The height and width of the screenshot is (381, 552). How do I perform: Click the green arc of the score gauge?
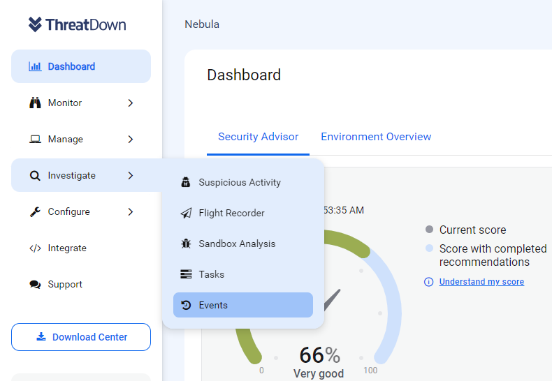pos(348,241)
